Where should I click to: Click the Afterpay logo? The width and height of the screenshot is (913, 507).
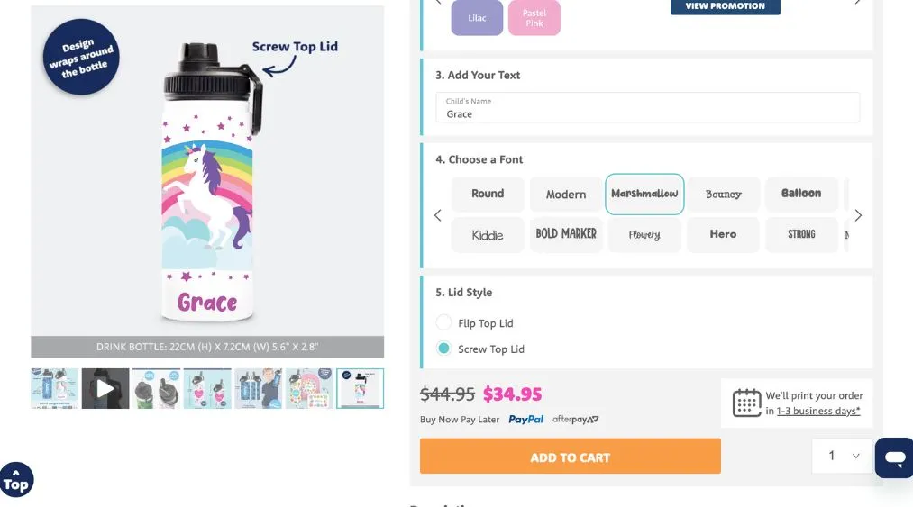point(575,420)
